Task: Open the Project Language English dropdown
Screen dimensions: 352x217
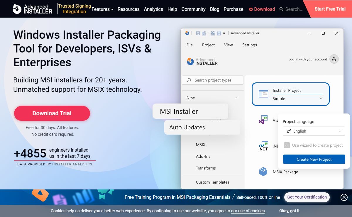Action: [x=314, y=131]
